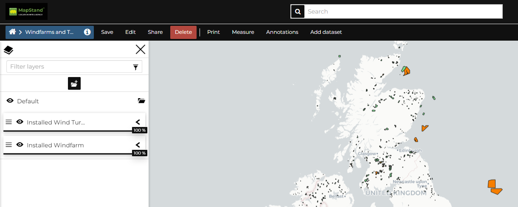Add a new layer folder

74,83
